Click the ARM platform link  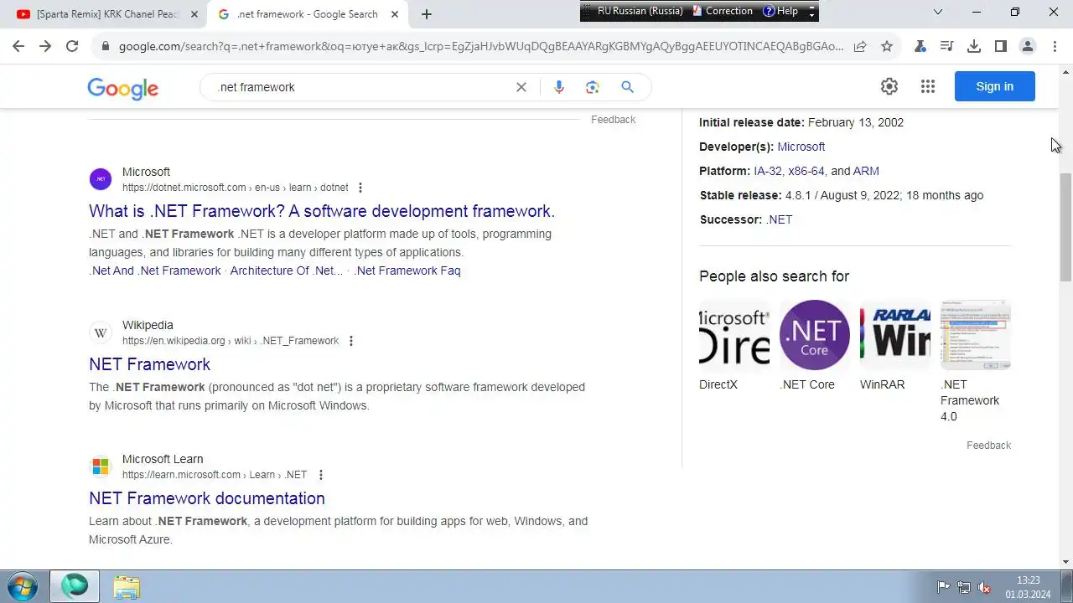866,171
